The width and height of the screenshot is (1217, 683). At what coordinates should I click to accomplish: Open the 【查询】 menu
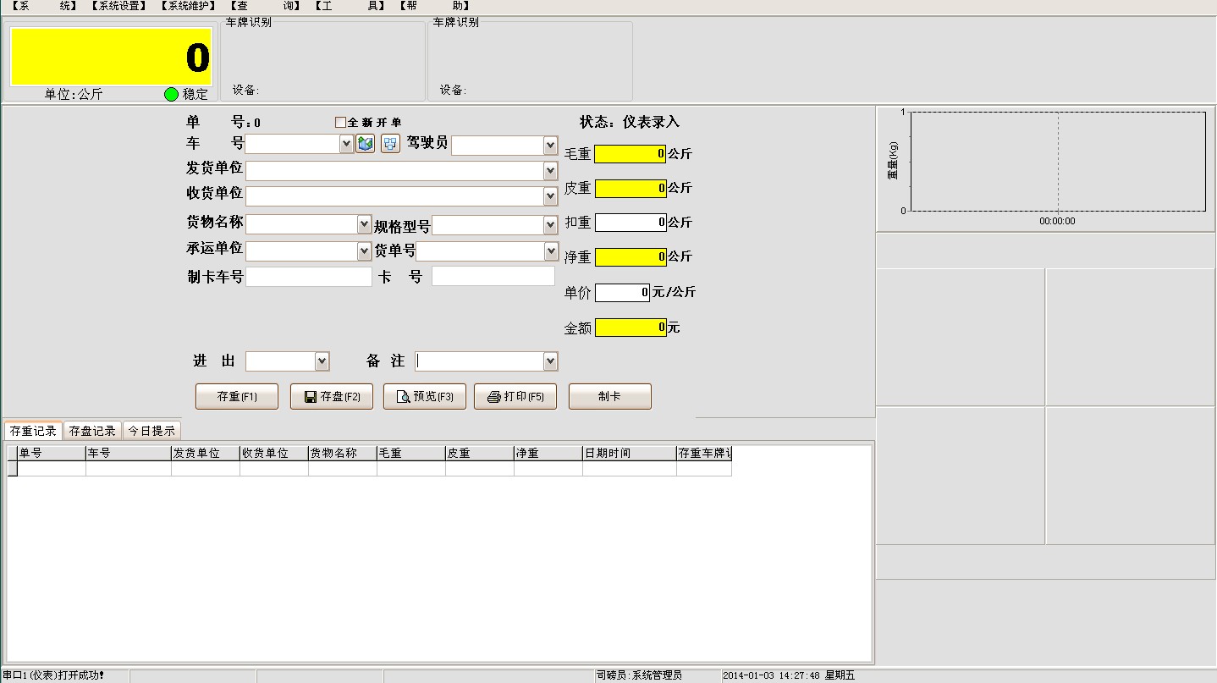click(266, 6)
